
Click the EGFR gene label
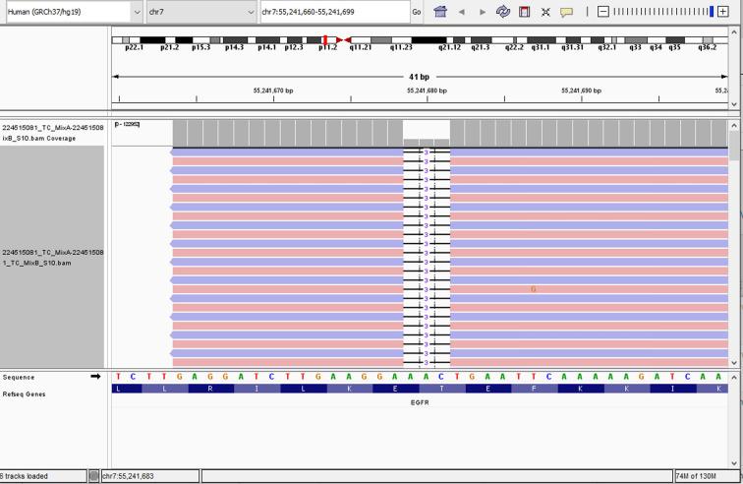tap(420, 402)
